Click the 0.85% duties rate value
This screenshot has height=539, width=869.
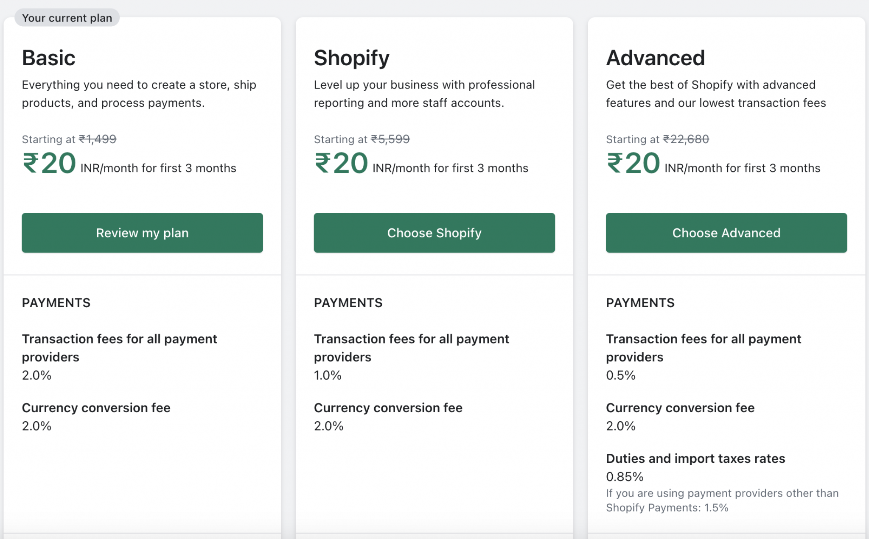click(625, 477)
